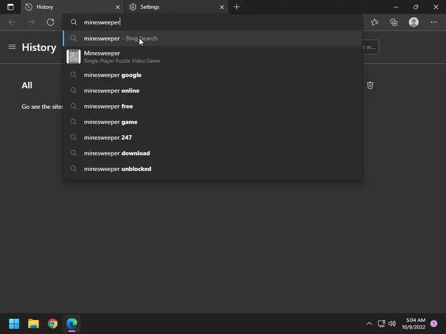Open the Collections icon
Image resolution: width=446 pixels, height=334 pixels.
point(394,22)
